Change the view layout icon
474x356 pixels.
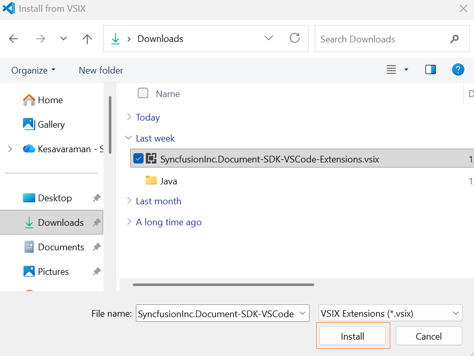tap(391, 70)
